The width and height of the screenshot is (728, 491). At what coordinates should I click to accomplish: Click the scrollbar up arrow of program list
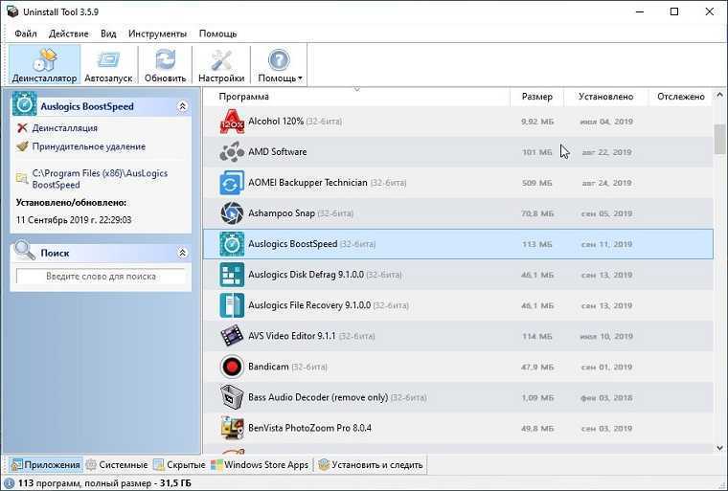click(x=719, y=95)
